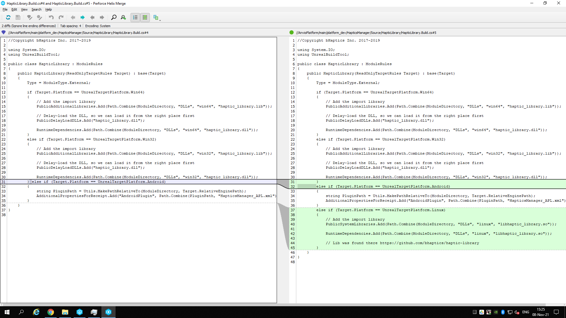
Task: Open Windows taskbar search
Action: click(21, 312)
